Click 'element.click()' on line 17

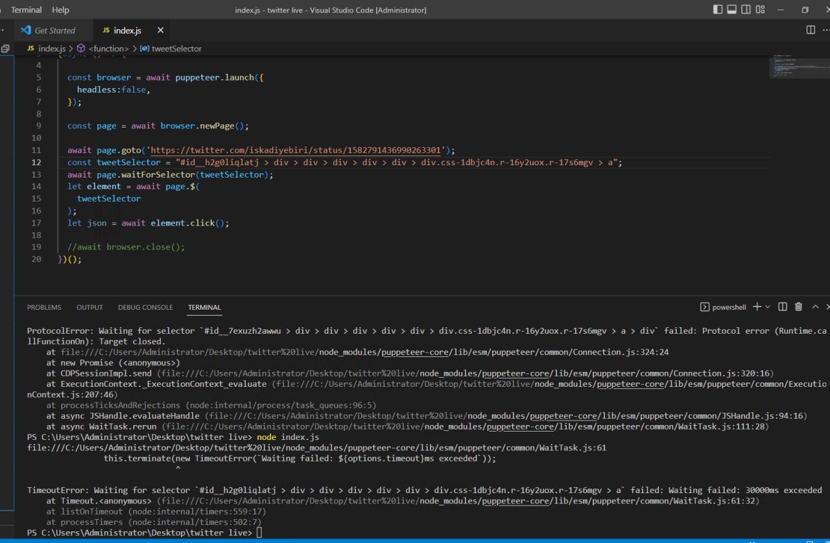pos(187,223)
